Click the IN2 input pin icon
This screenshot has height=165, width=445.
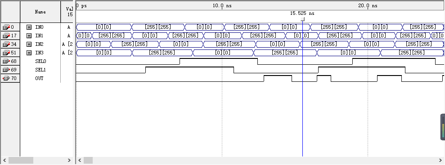click(6, 44)
